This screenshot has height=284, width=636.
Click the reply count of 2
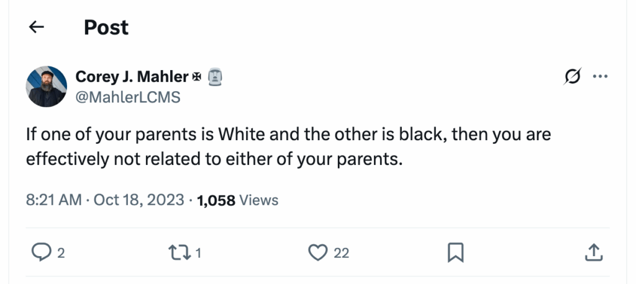point(61,253)
